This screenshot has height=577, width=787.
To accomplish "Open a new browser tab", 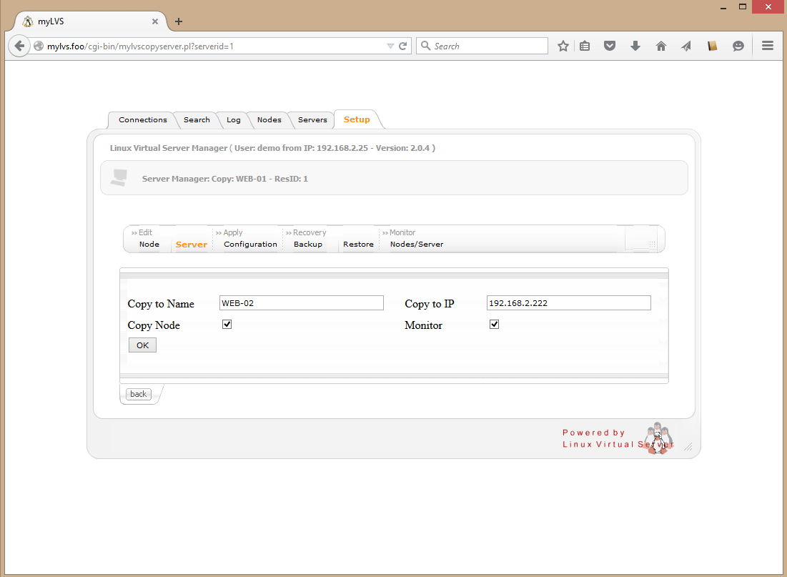I will point(179,21).
